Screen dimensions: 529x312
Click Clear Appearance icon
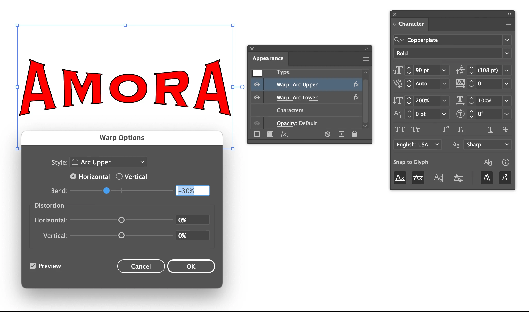tap(327, 134)
